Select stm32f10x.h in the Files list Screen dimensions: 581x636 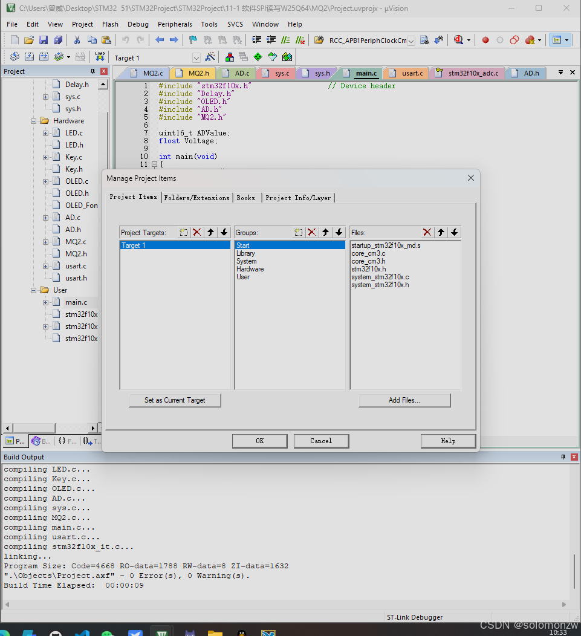pyautogui.click(x=369, y=269)
